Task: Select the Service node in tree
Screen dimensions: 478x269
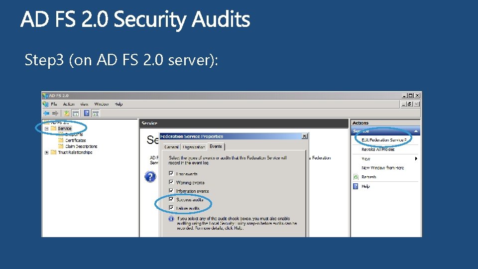Action: click(x=65, y=129)
